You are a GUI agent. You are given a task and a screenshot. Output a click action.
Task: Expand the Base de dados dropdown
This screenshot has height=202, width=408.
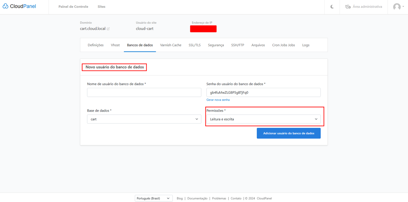[x=144, y=119]
